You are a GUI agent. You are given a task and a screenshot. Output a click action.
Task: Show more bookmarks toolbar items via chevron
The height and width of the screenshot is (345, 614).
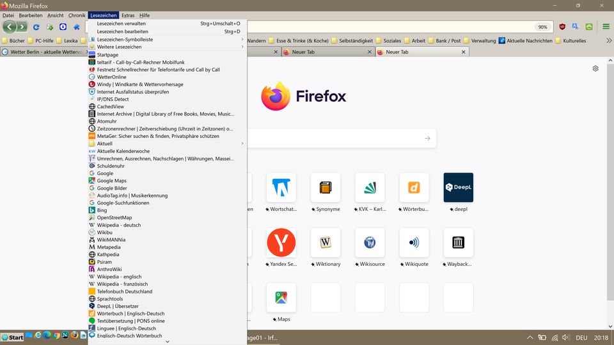[x=608, y=40]
